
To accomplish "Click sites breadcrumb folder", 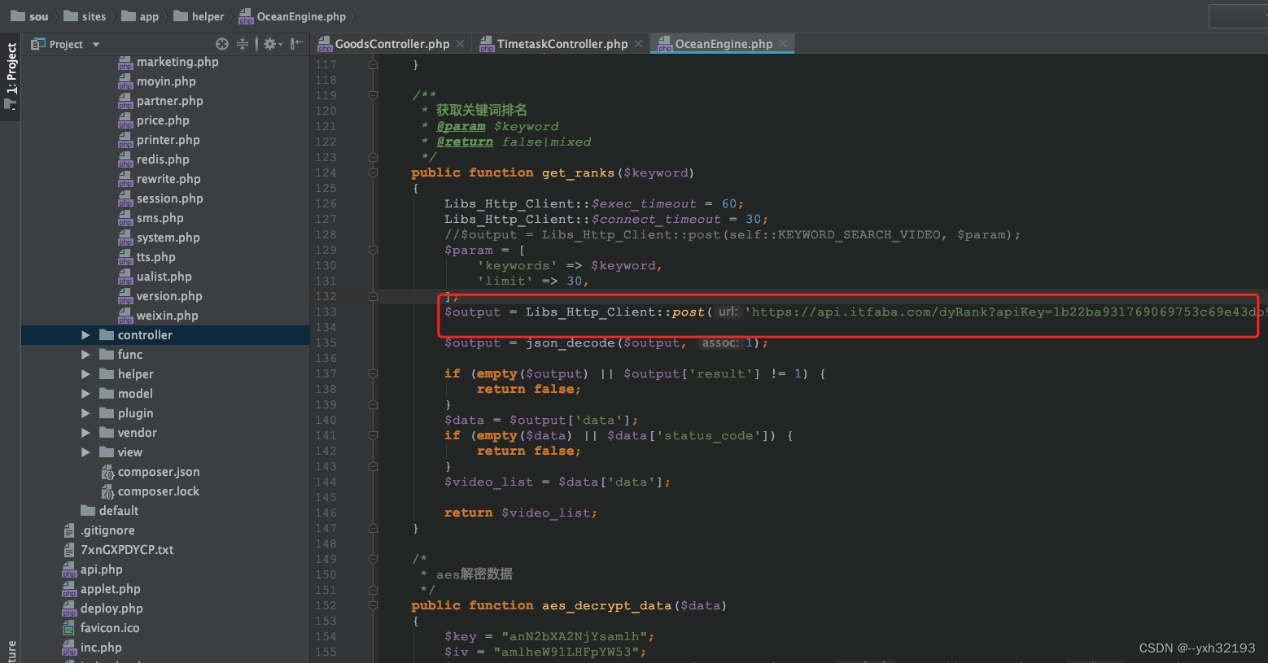I will 85,16.
